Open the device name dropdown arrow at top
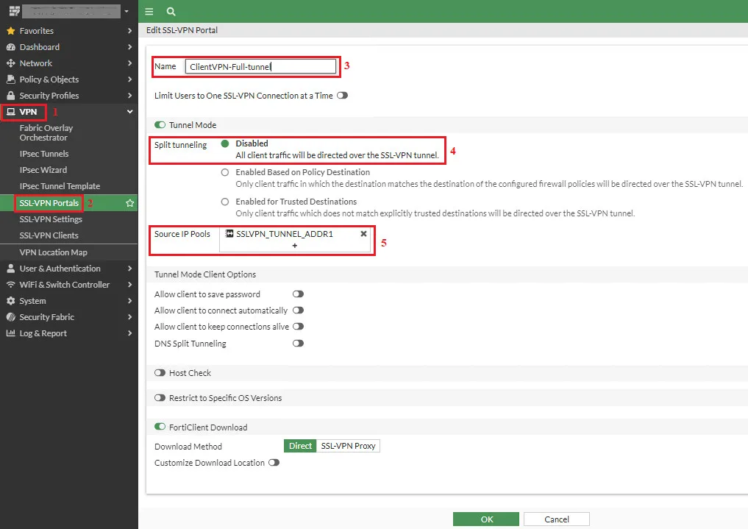 click(x=127, y=11)
